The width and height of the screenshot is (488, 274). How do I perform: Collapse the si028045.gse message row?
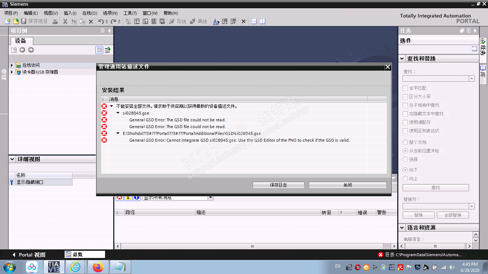pyautogui.click(x=118, y=113)
